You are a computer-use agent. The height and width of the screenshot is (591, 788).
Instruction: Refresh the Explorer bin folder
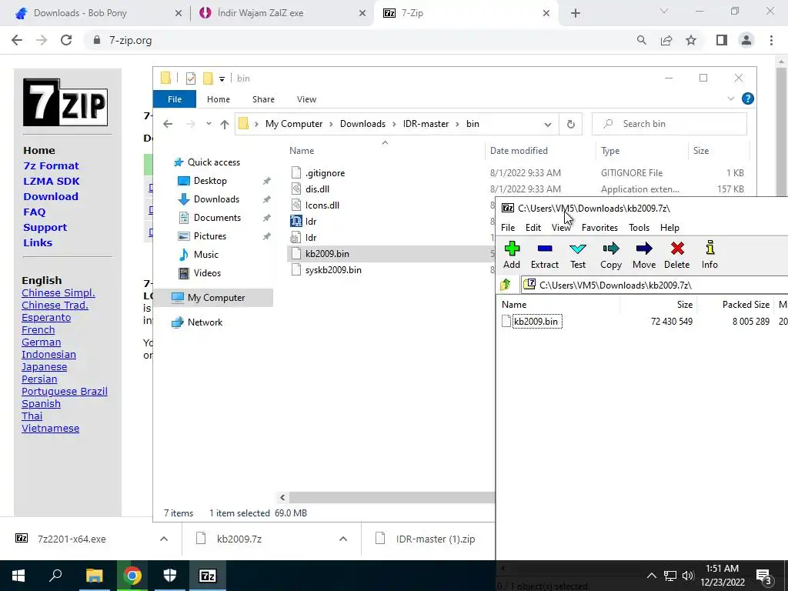pyautogui.click(x=570, y=124)
